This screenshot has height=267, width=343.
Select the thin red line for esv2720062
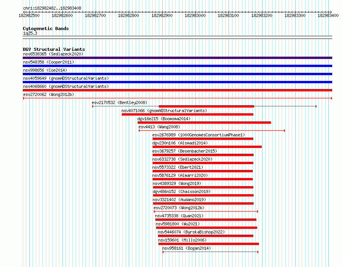pos(177,98)
